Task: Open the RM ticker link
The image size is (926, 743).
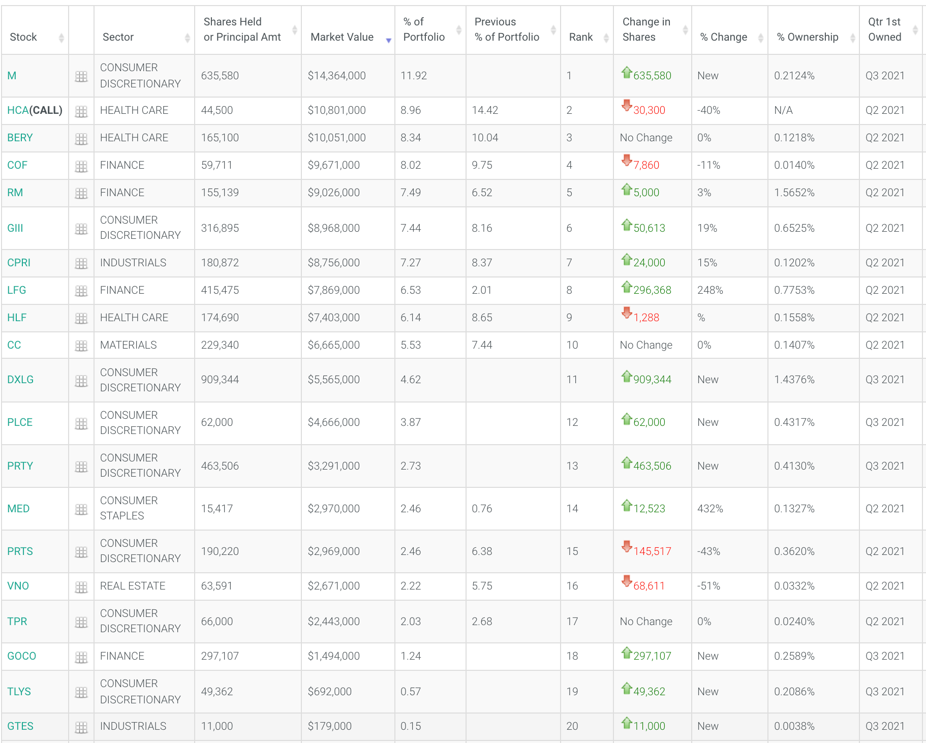Action: point(15,193)
